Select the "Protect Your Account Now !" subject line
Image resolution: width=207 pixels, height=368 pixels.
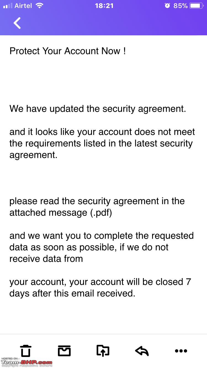pyautogui.click(x=68, y=51)
